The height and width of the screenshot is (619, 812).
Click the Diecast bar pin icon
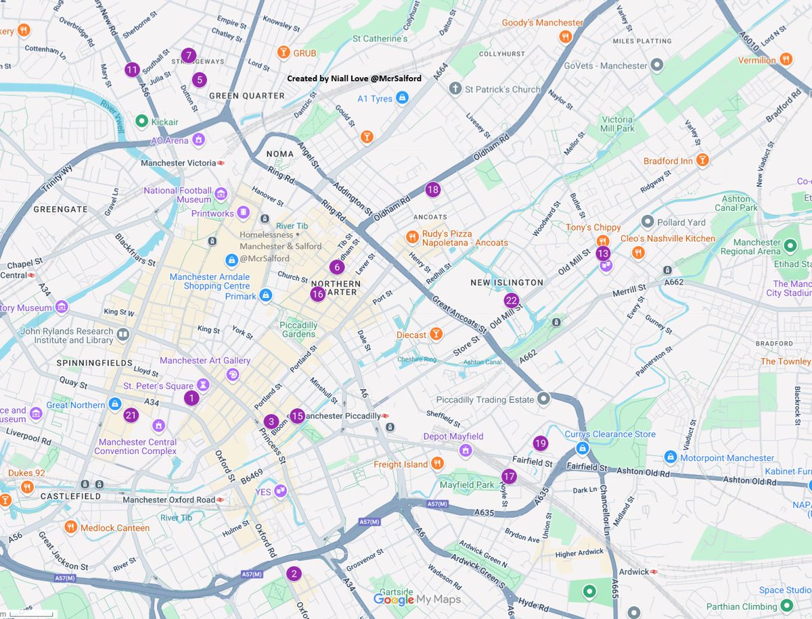(436, 335)
